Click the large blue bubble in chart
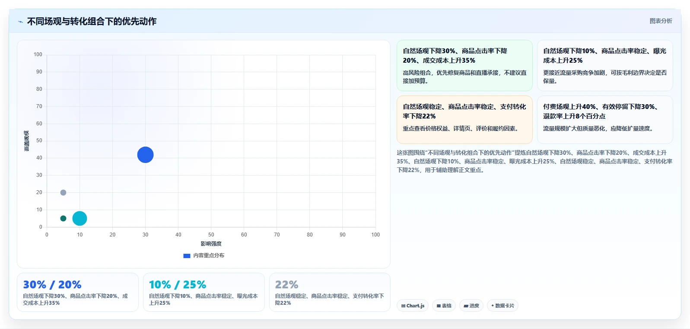This screenshot has width=690, height=329. [145, 155]
